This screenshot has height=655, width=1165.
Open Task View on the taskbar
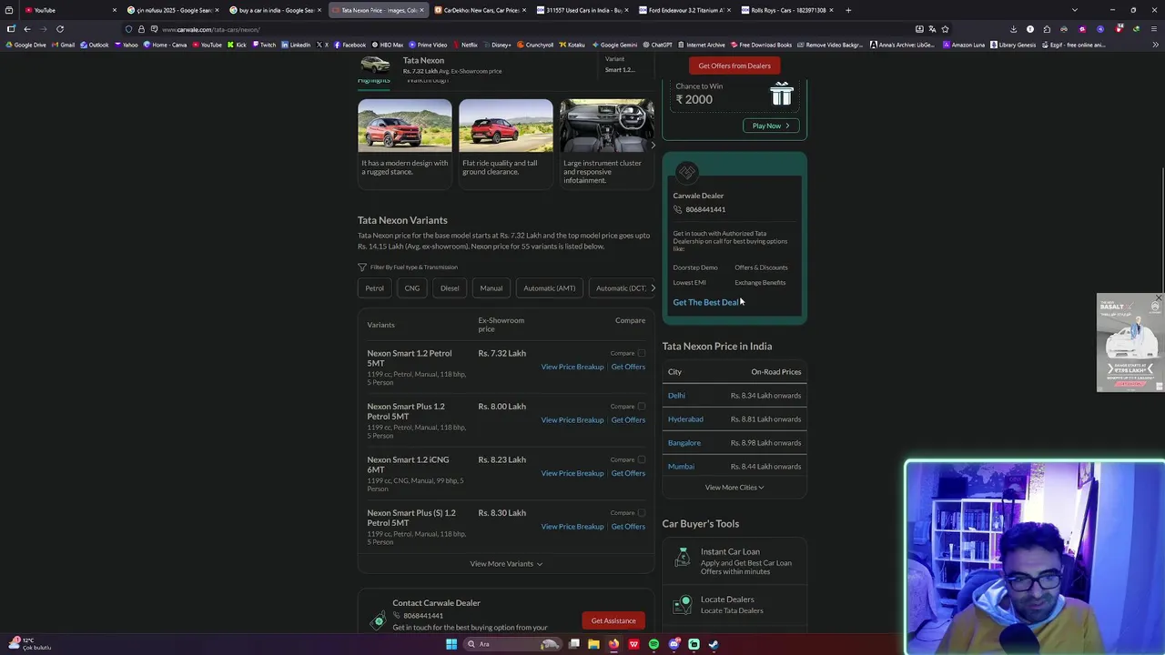574,644
